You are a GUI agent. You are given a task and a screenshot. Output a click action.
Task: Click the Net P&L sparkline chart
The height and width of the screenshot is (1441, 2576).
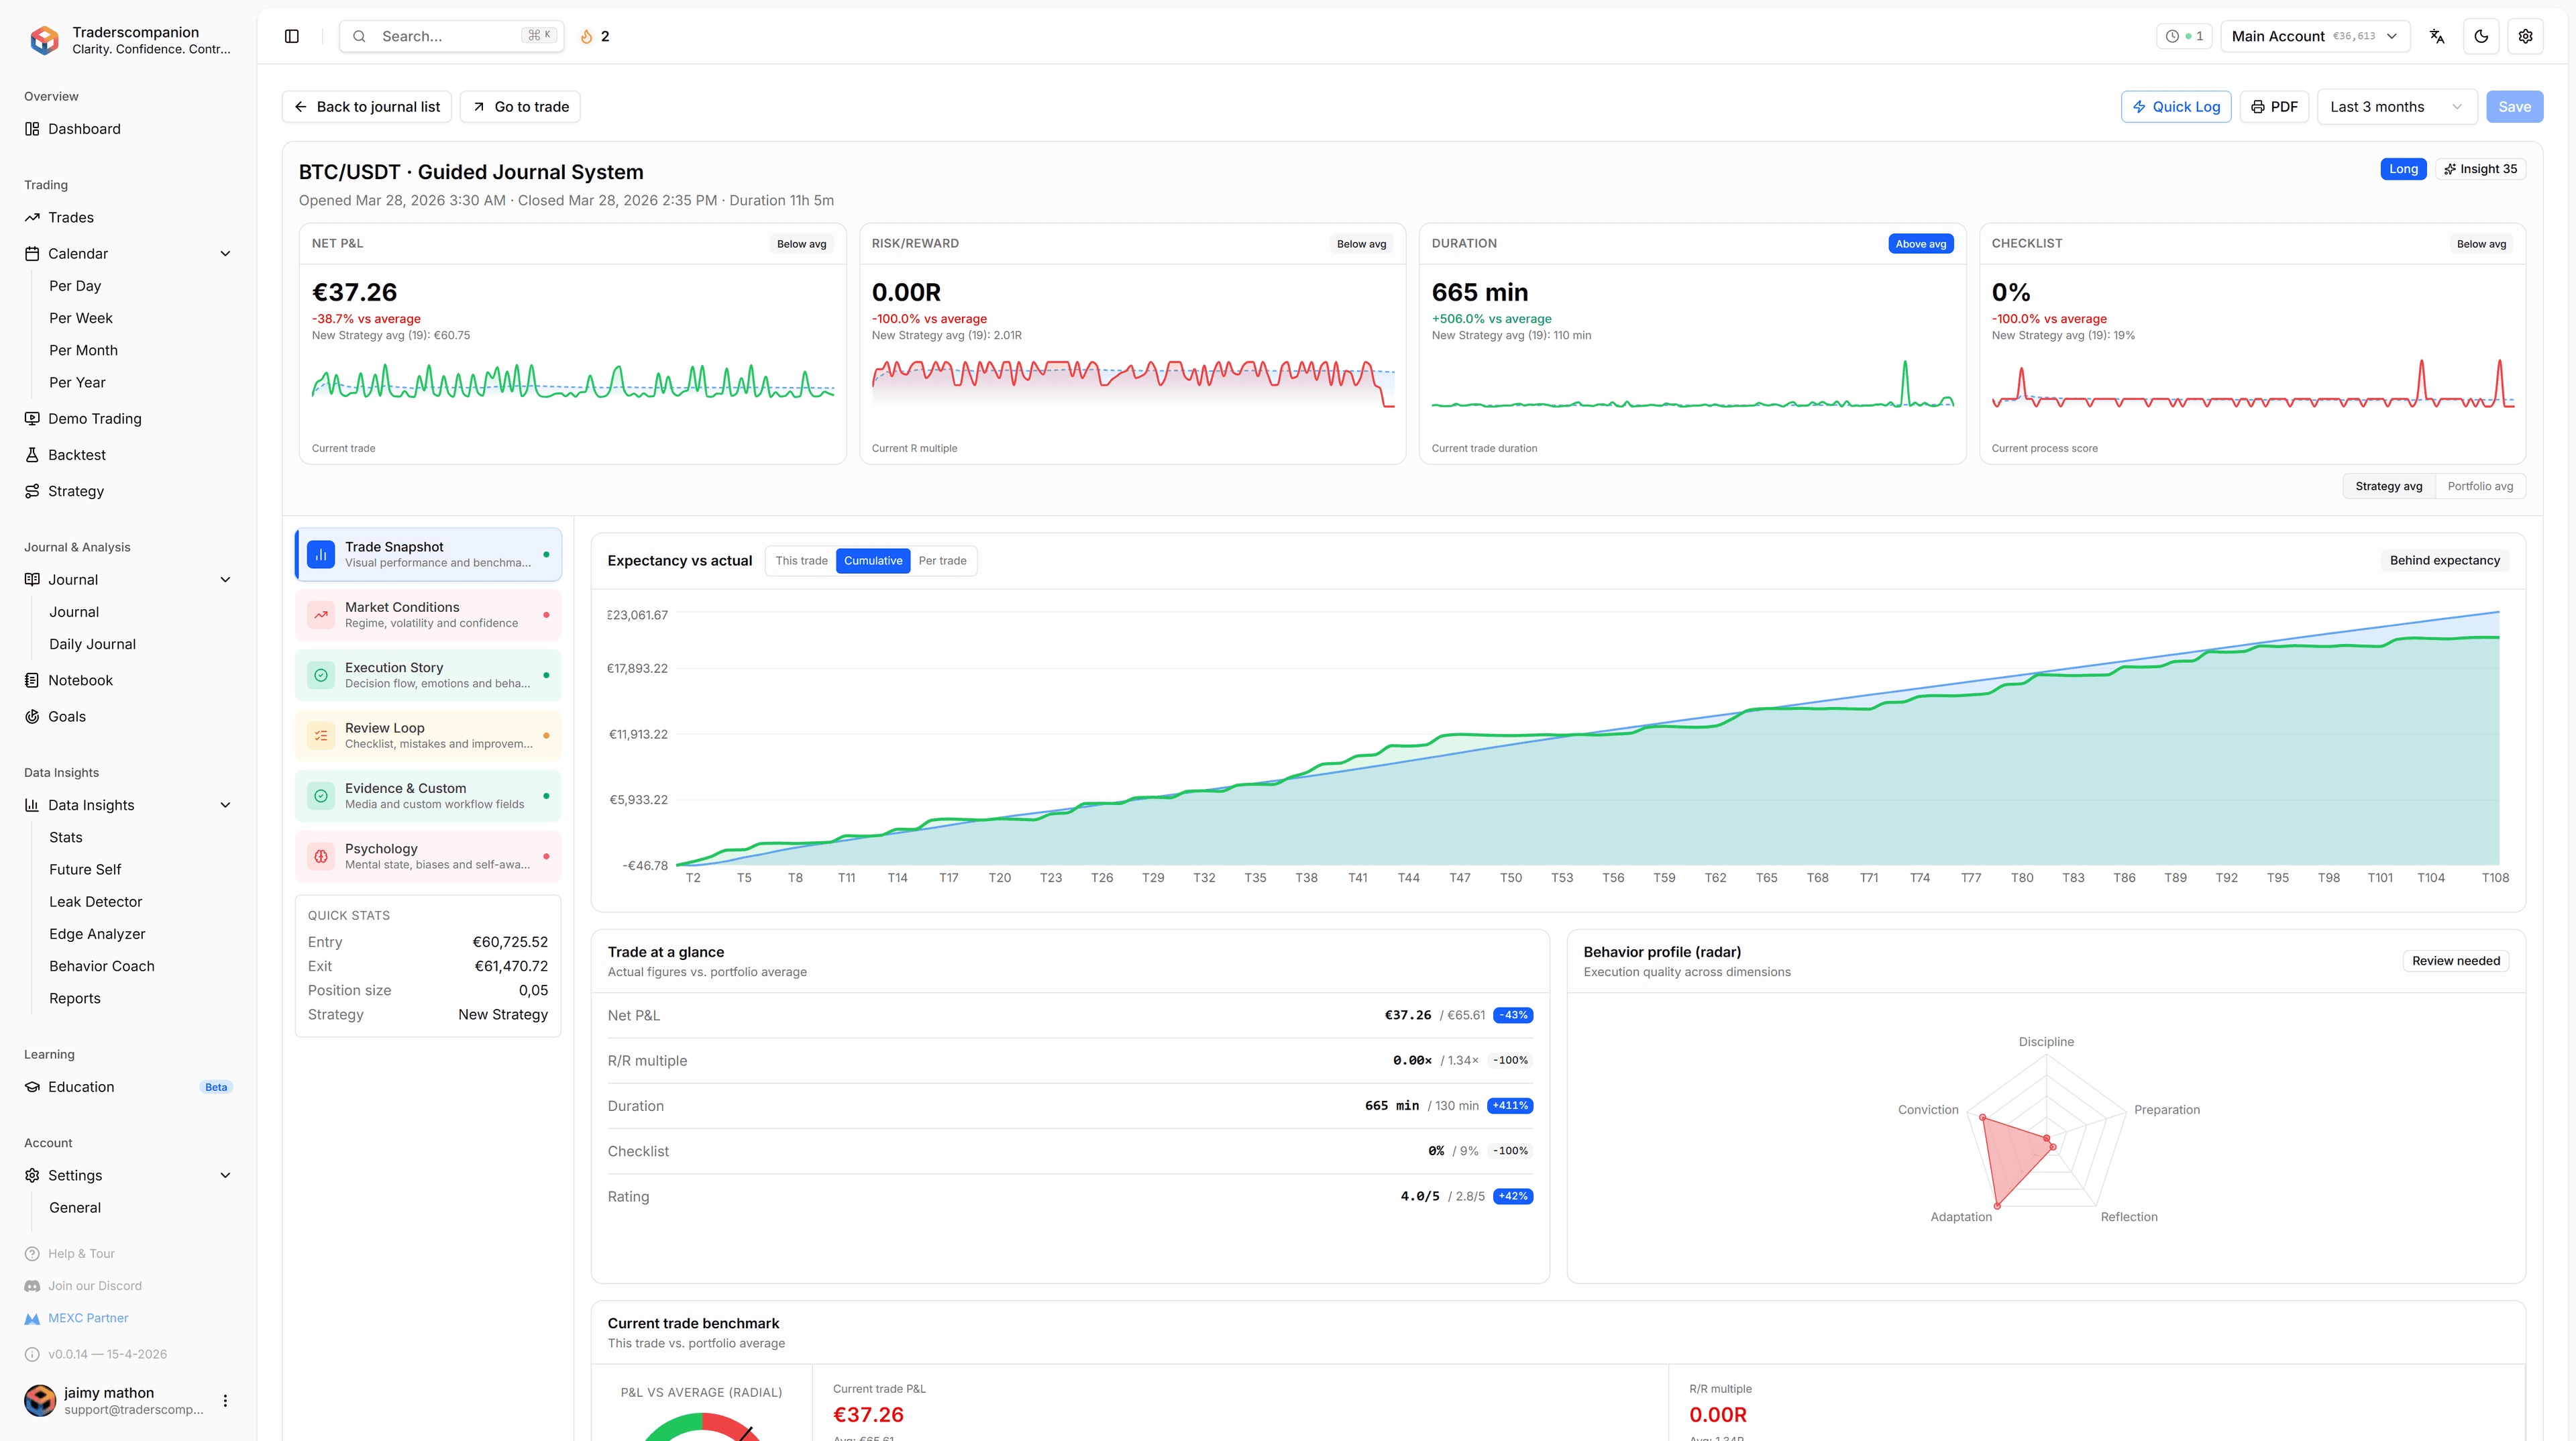pos(572,382)
